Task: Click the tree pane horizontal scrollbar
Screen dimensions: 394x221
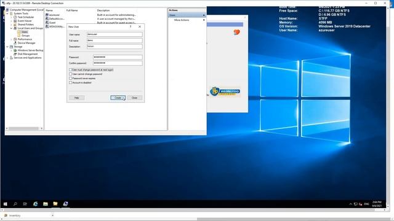Action: (24, 128)
